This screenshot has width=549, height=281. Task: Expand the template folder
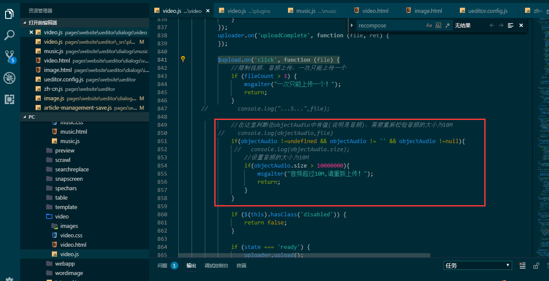pyautogui.click(x=66, y=207)
